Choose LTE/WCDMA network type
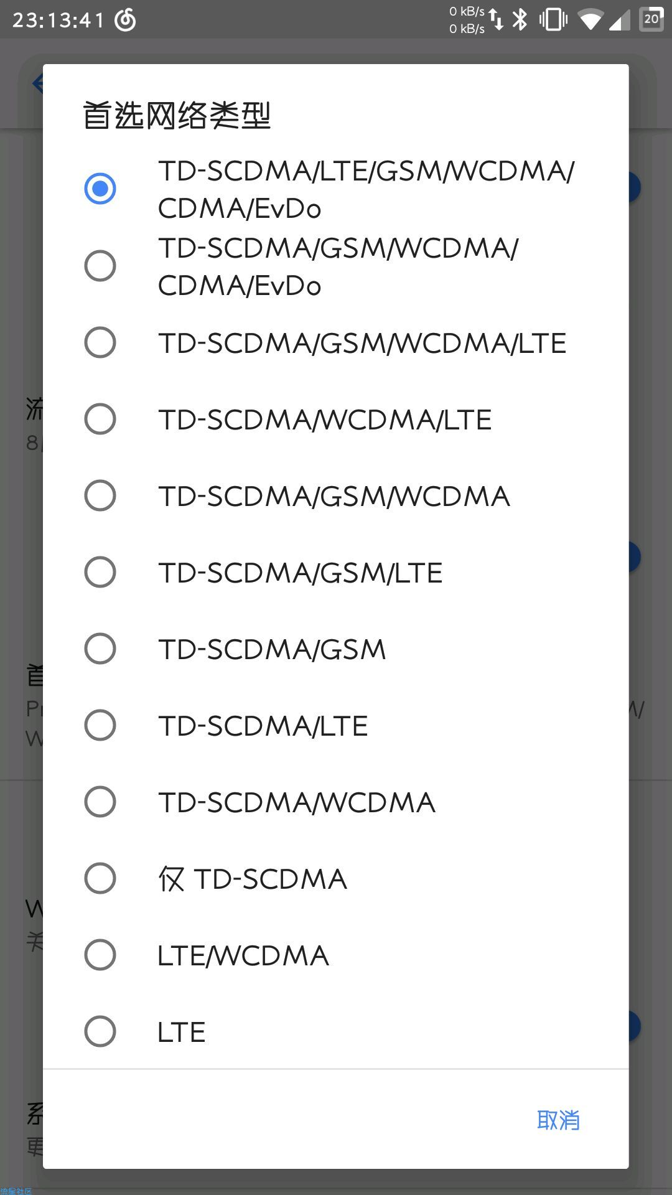 pos(336,955)
